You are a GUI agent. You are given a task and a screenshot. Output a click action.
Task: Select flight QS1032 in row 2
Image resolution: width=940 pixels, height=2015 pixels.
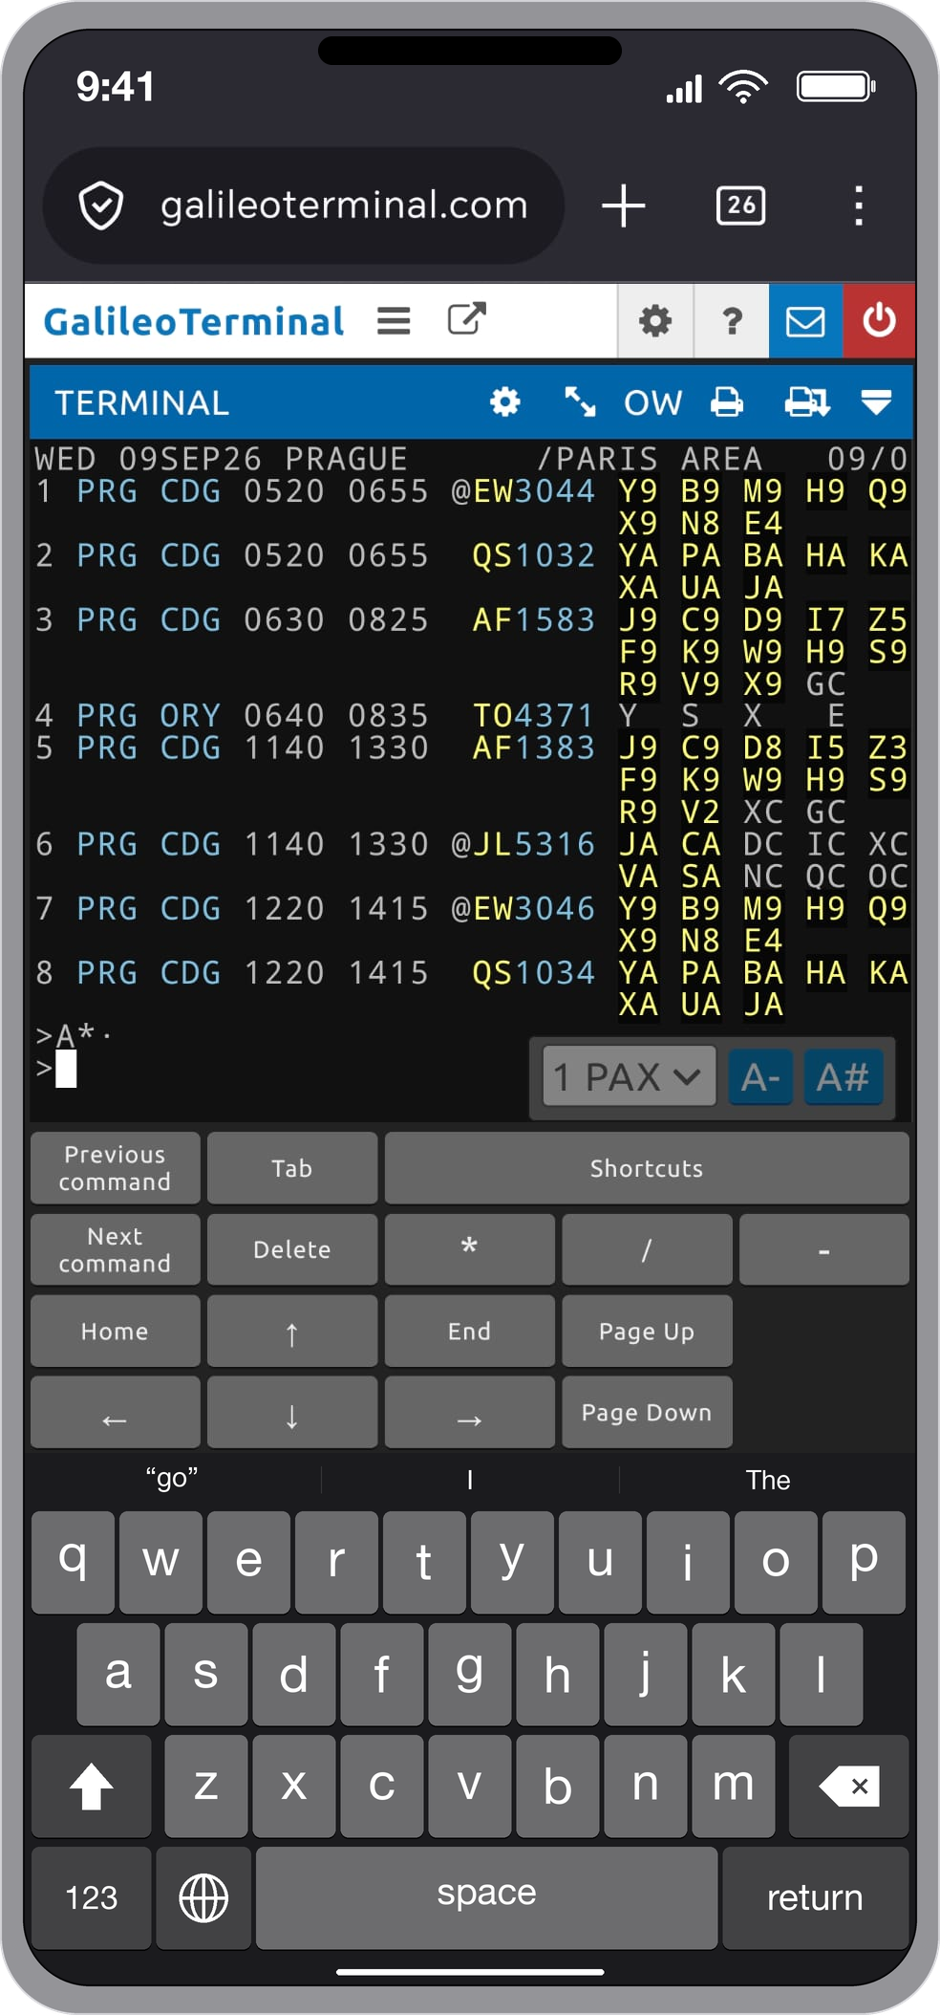(534, 555)
